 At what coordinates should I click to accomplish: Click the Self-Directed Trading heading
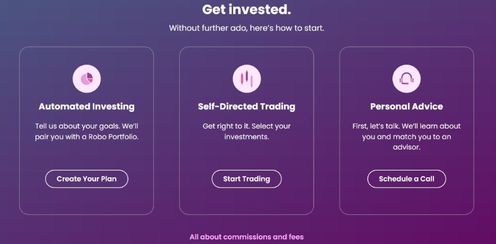pyautogui.click(x=246, y=106)
